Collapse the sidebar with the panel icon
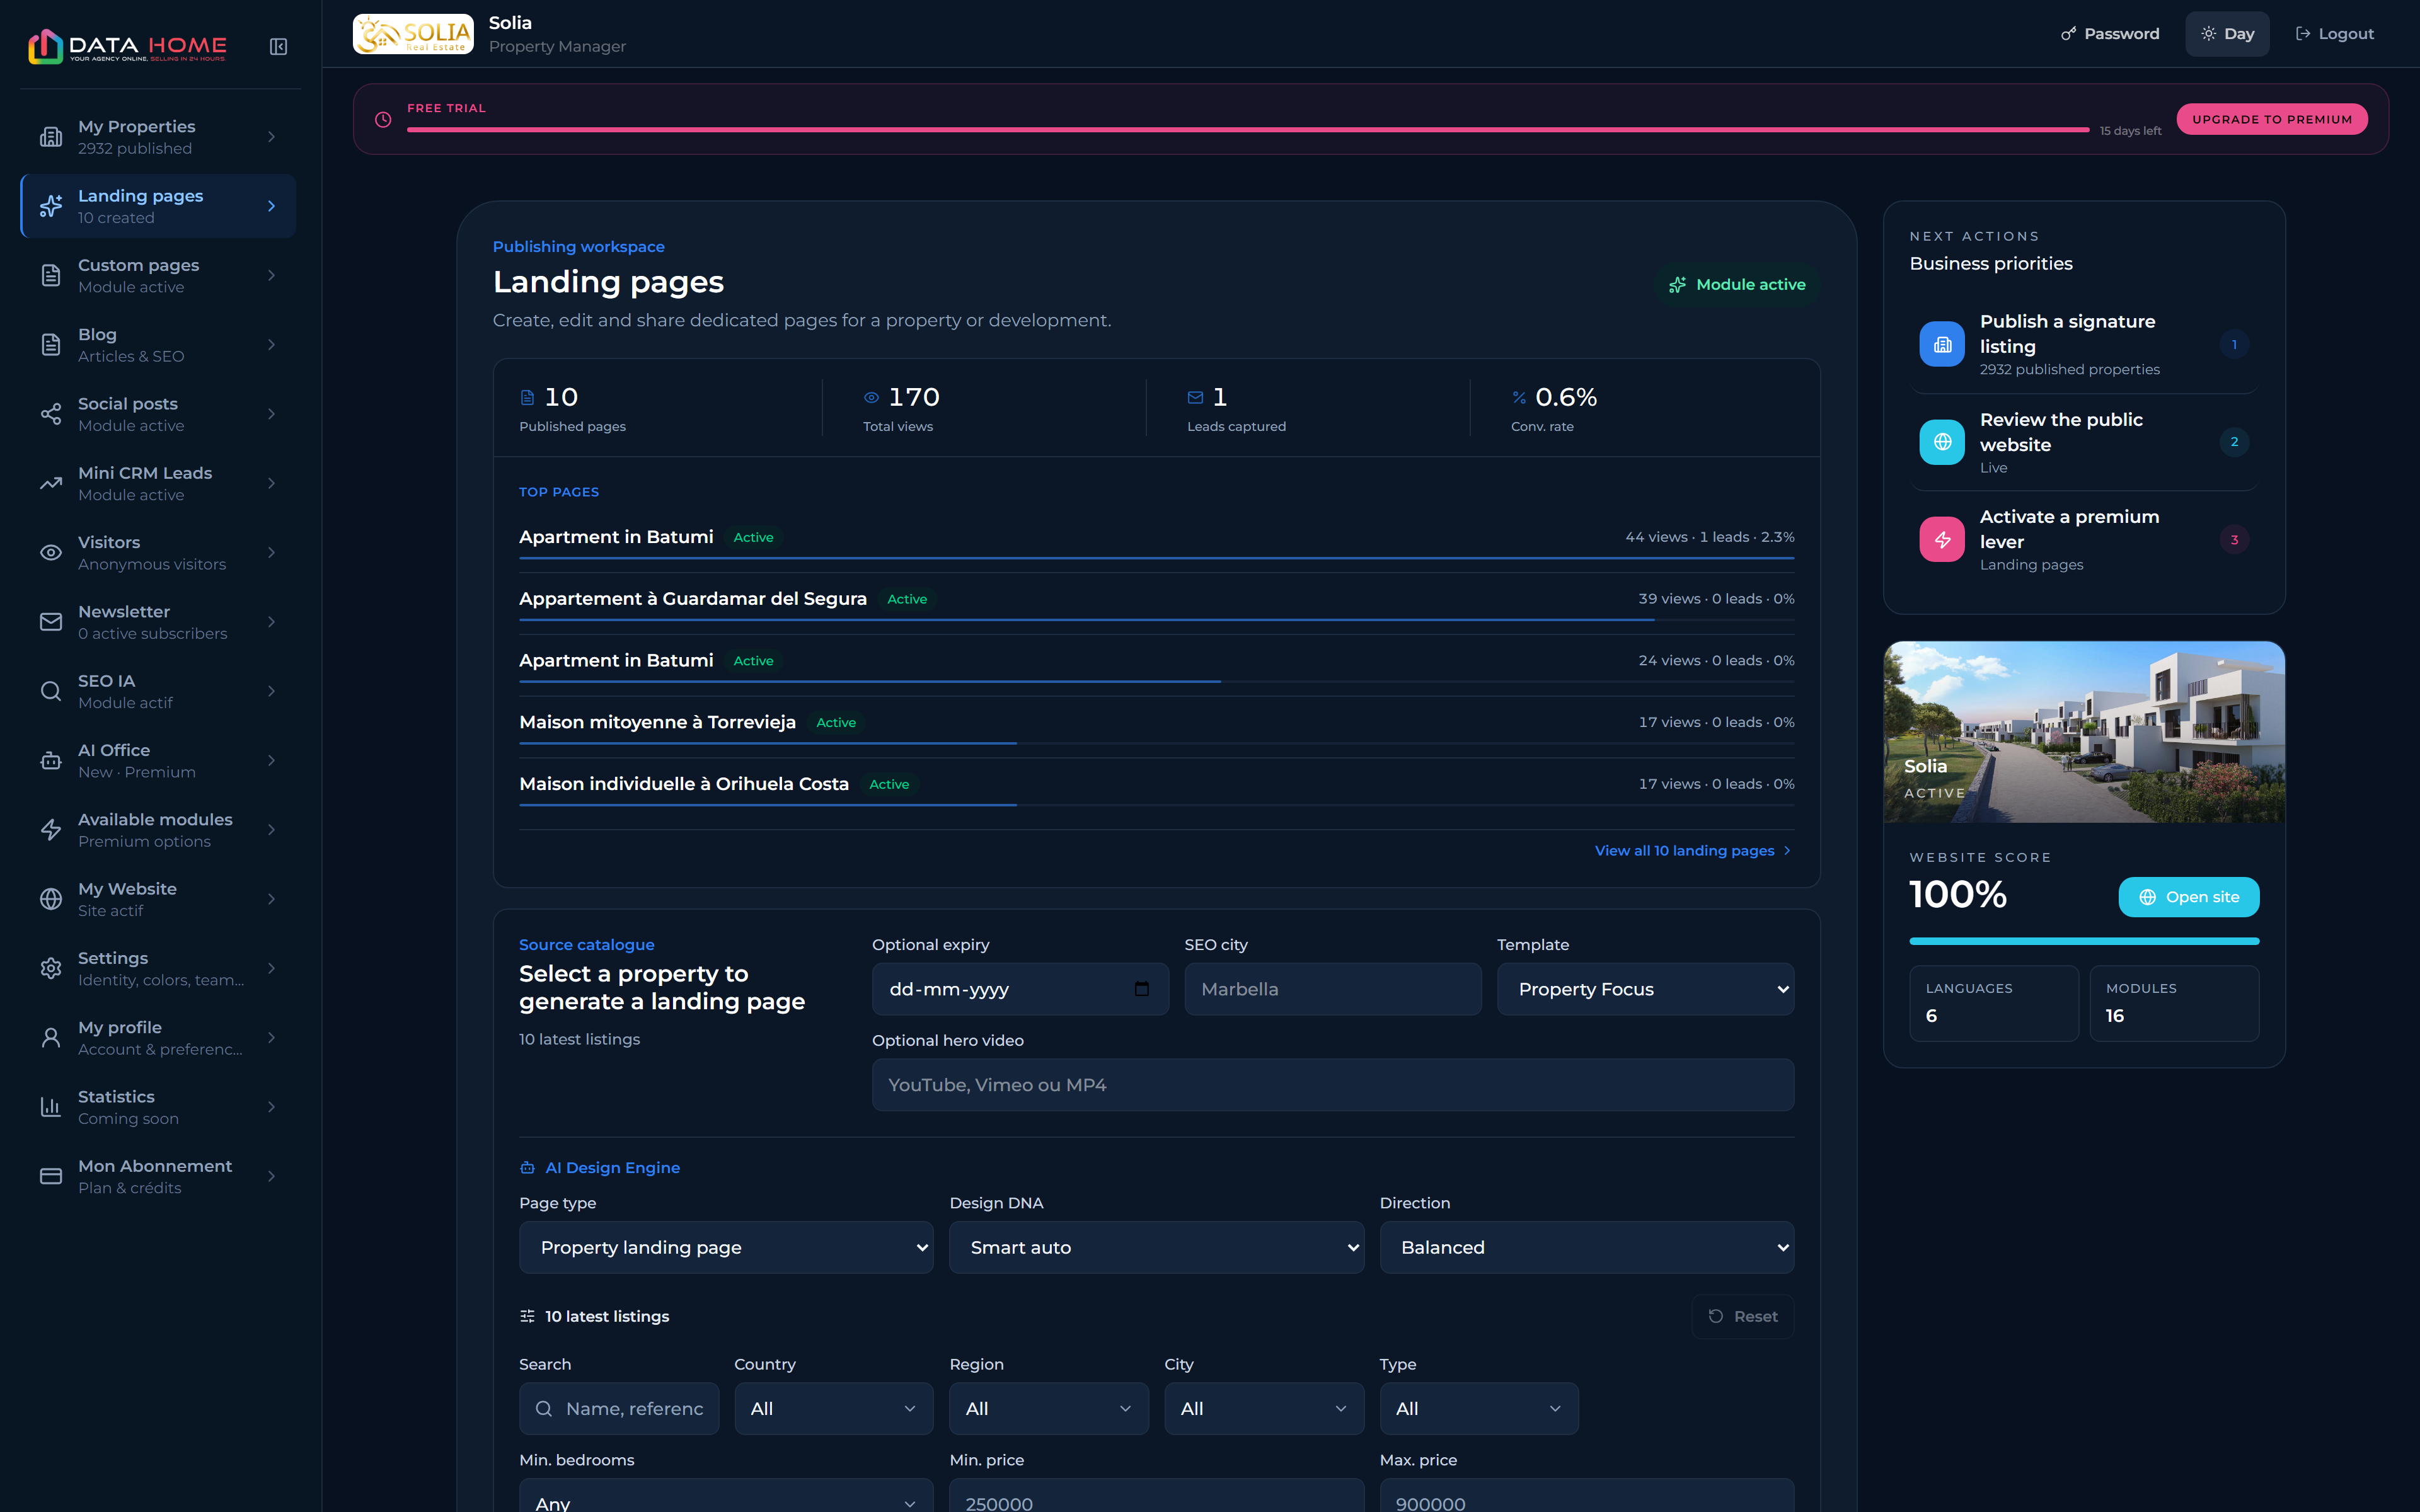2420x1512 pixels. pyautogui.click(x=279, y=47)
